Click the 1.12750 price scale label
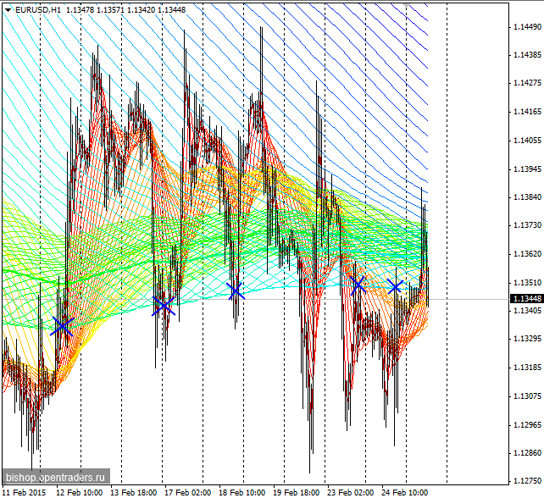The height and width of the screenshot is (498, 544). point(527,481)
